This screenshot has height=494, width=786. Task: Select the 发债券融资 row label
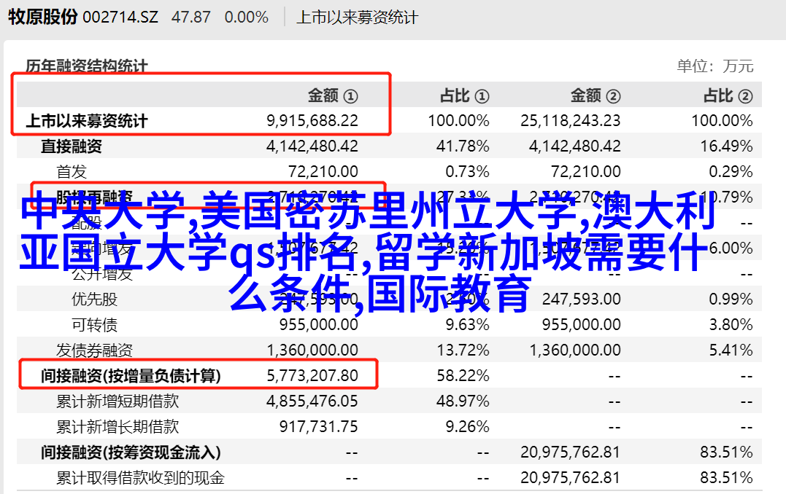click(x=95, y=350)
